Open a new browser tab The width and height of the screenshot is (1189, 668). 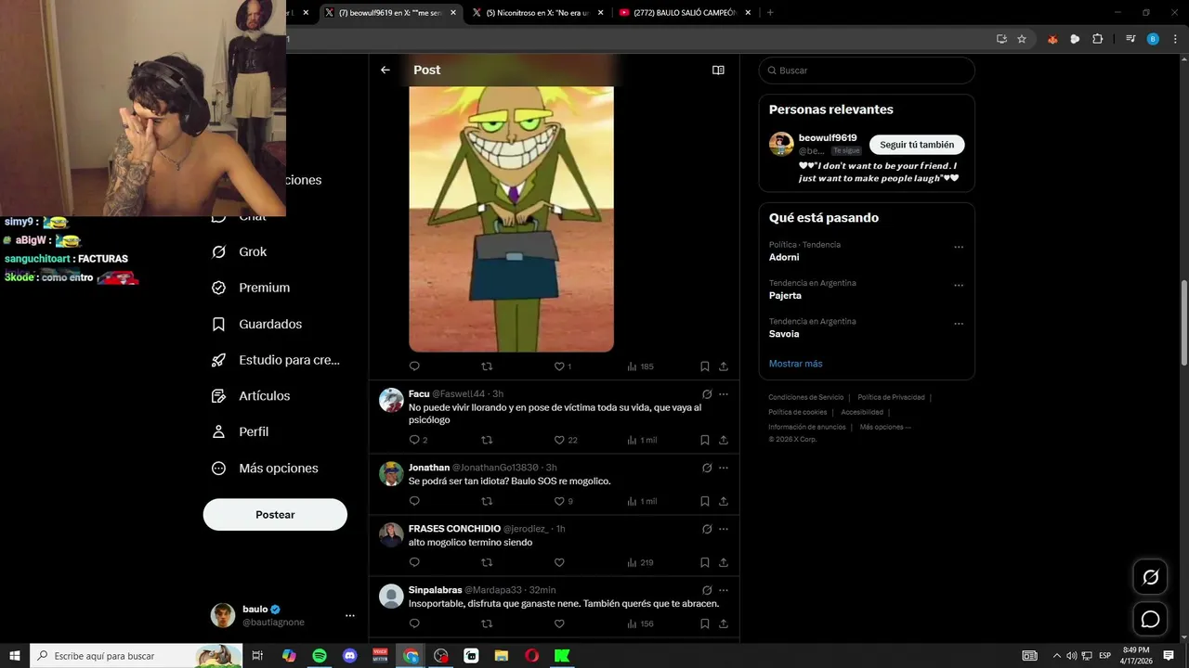[x=770, y=13]
